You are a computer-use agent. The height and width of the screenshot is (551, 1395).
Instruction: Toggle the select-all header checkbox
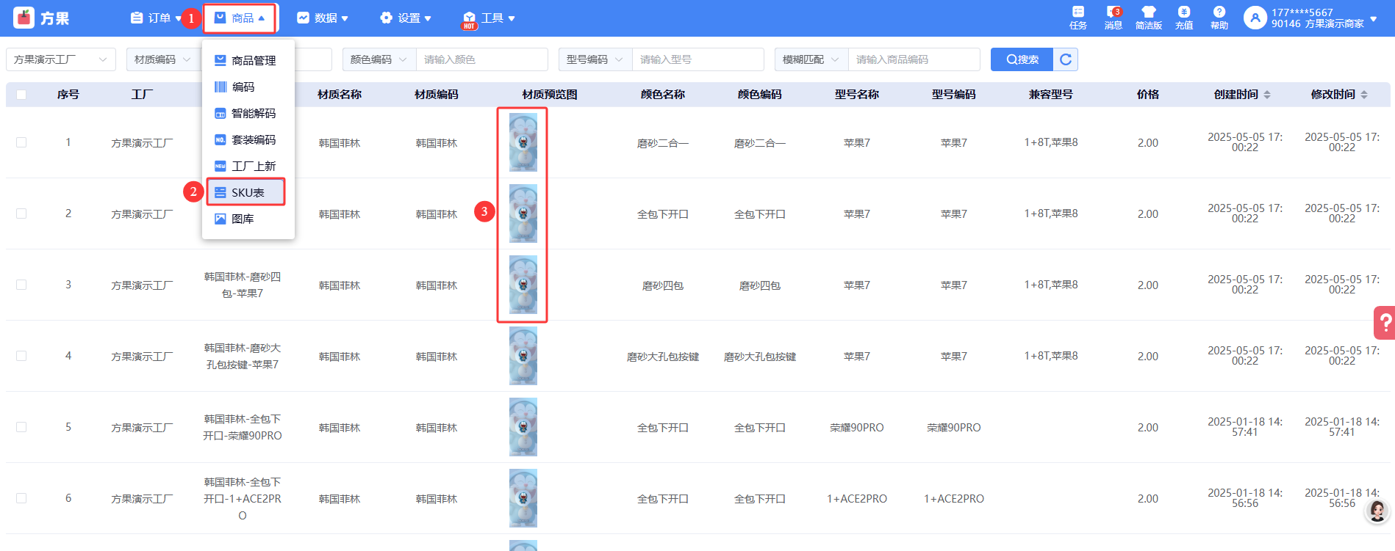coord(21,95)
